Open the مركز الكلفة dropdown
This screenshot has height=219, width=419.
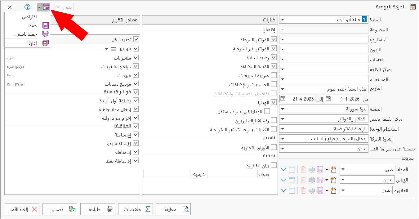(324, 69)
